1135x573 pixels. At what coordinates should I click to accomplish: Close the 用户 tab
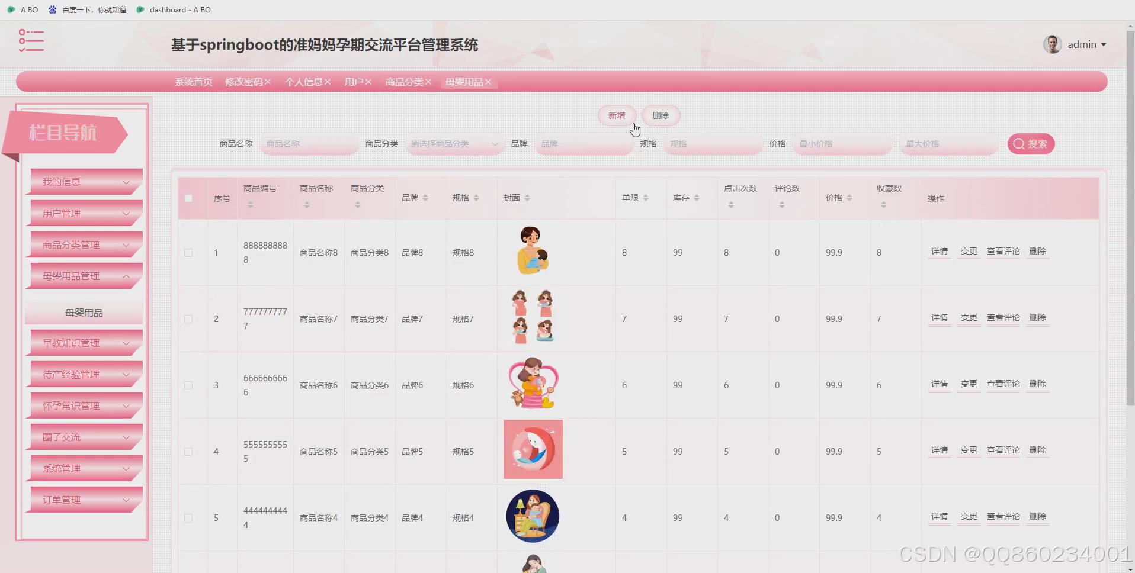tap(368, 82)
